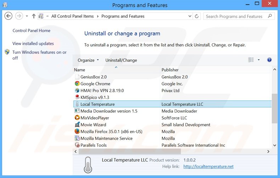Select Google Chrome program name
Image resolution: width=280 pixels, height=178 pixels.
(x=95, y=84)
